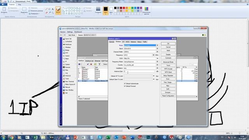
Task: Click the Edit colors icon in Paint
Action: click(x=146, y=10)
